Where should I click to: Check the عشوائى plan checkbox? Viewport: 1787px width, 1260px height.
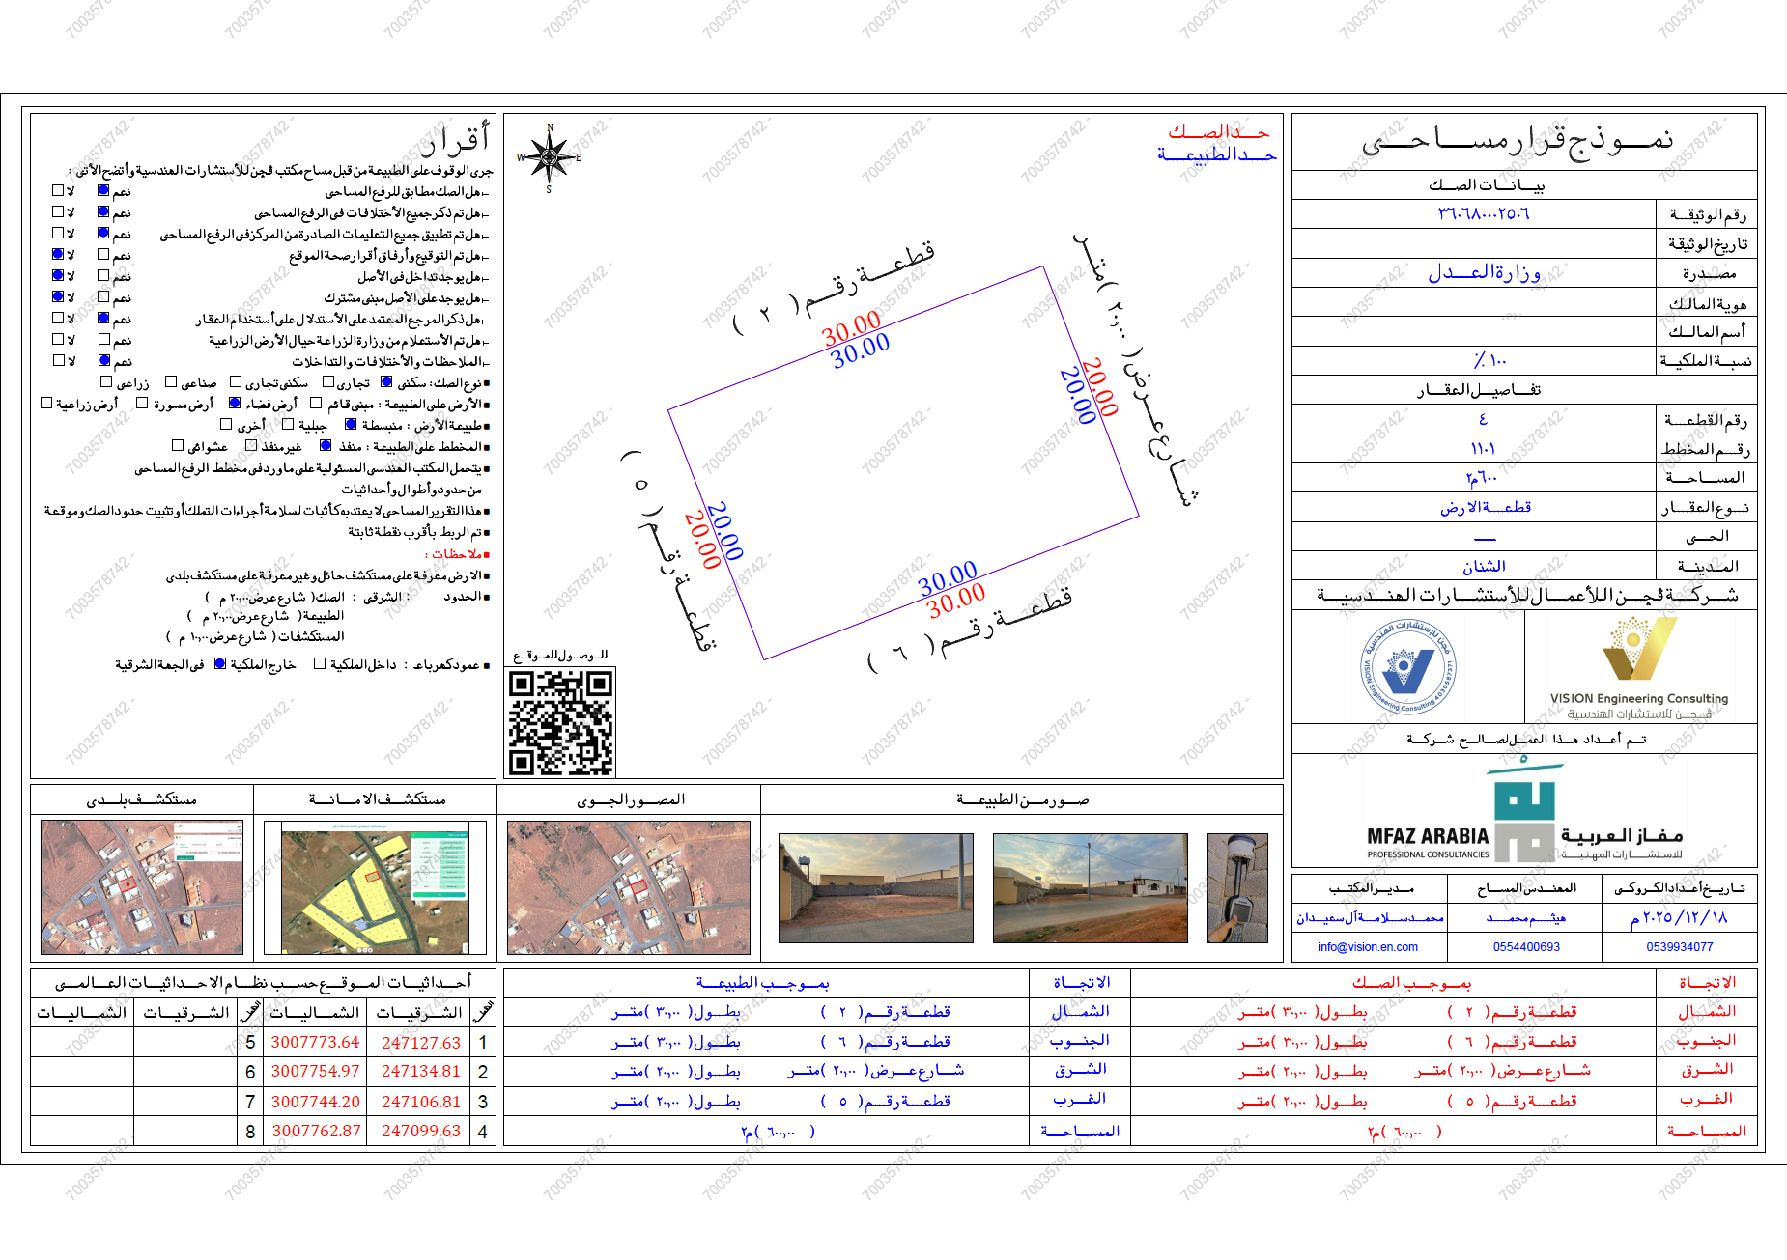[x=178, y=446]
